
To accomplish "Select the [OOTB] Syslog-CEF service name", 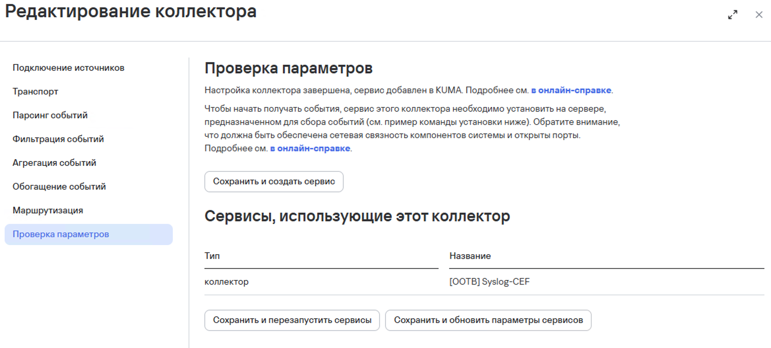I will (489, 282).
